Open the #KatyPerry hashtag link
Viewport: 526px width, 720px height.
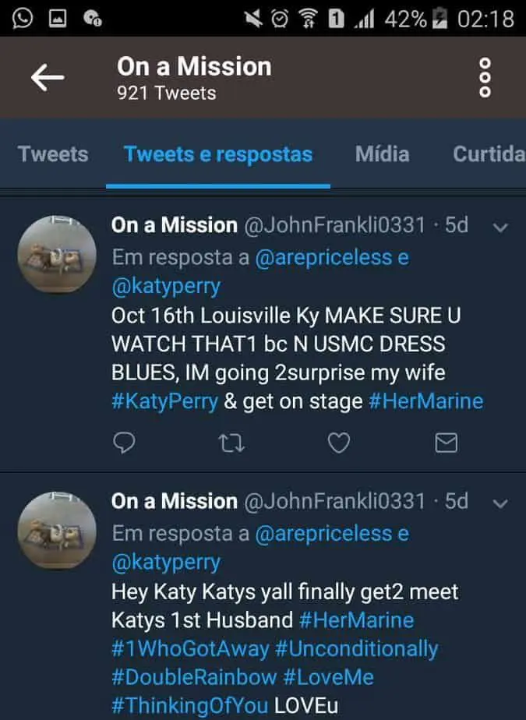click(x=164, y=401)
